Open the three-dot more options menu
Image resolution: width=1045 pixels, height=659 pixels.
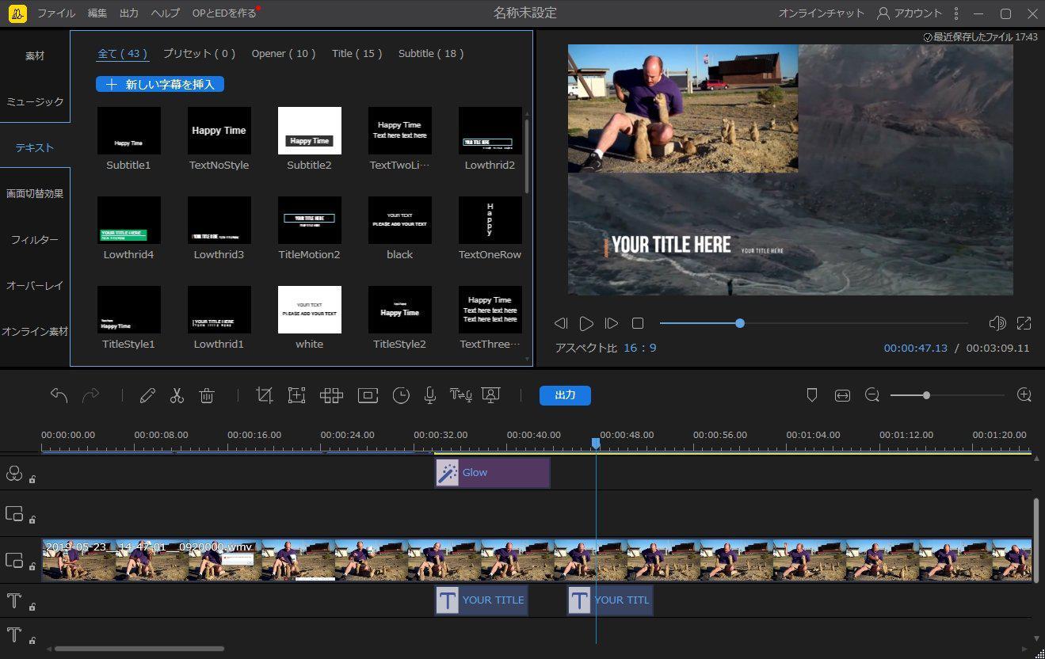[x=956, y=13]
